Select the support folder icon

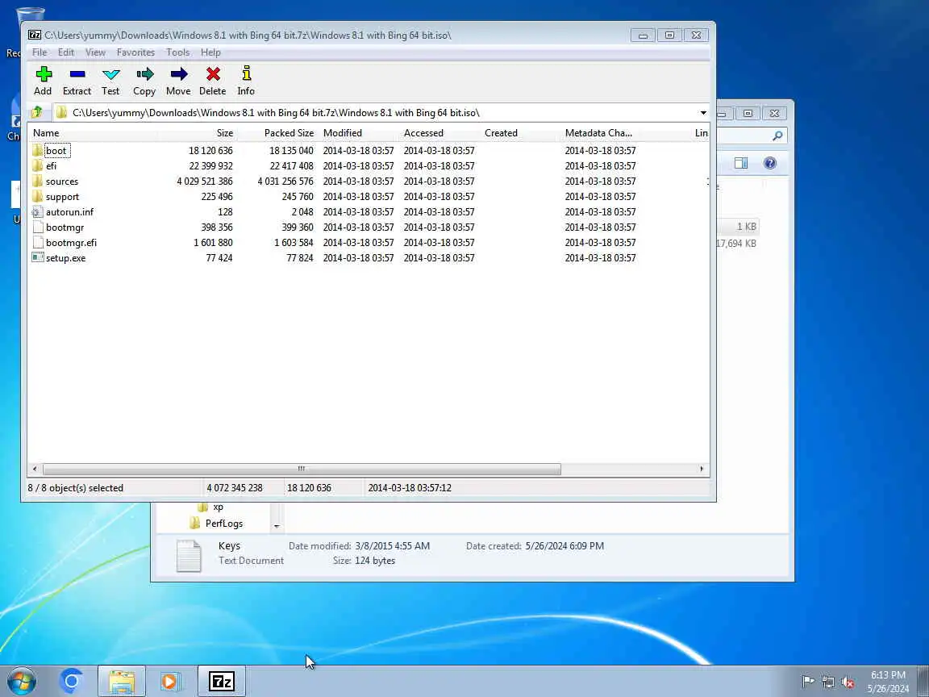37,196
